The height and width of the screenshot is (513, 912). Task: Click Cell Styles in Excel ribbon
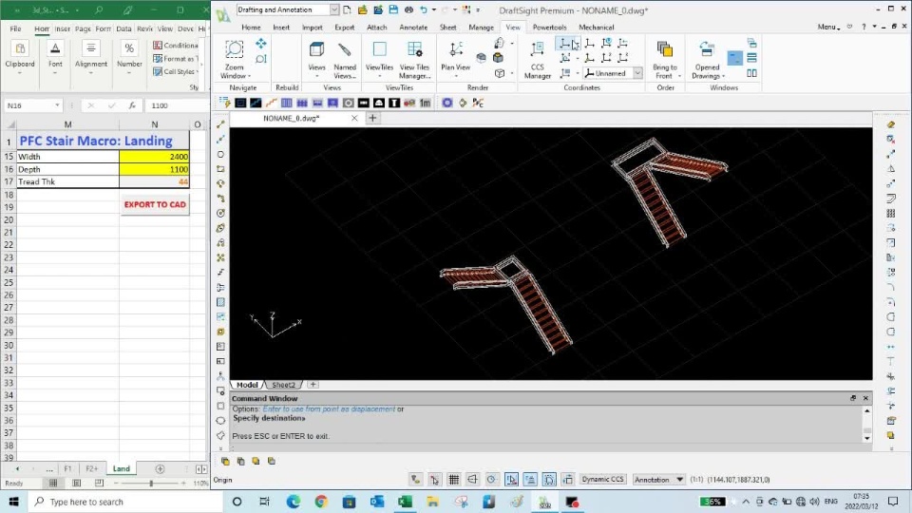click(x=176, y=71)
